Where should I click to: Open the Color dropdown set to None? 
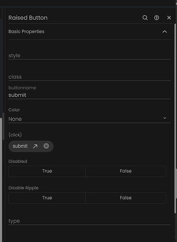89,119
